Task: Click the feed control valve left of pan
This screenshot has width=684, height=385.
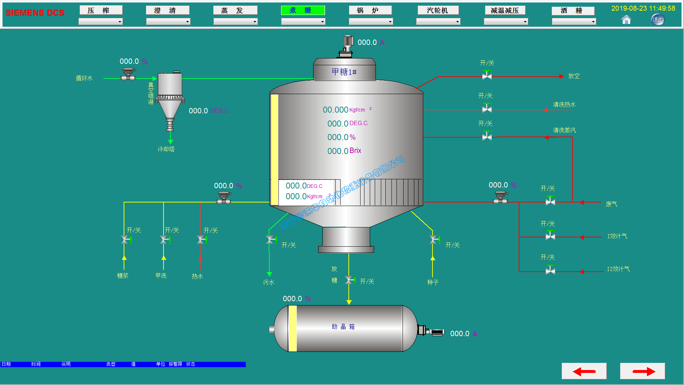Action: 224,198
